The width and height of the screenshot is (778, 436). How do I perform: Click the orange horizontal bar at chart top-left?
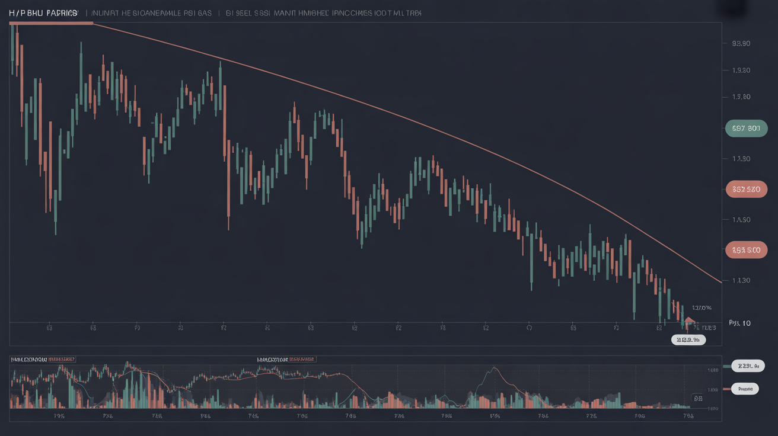[51, 23]
